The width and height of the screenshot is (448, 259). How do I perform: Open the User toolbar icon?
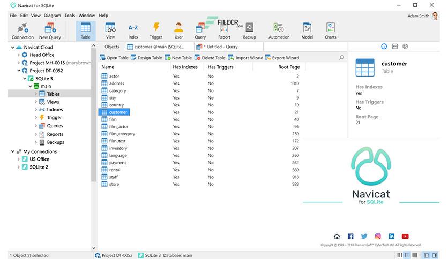click(x=178, y=31)
